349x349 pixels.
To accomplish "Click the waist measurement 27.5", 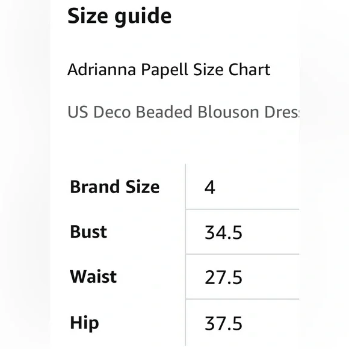I will pos(223,277).
